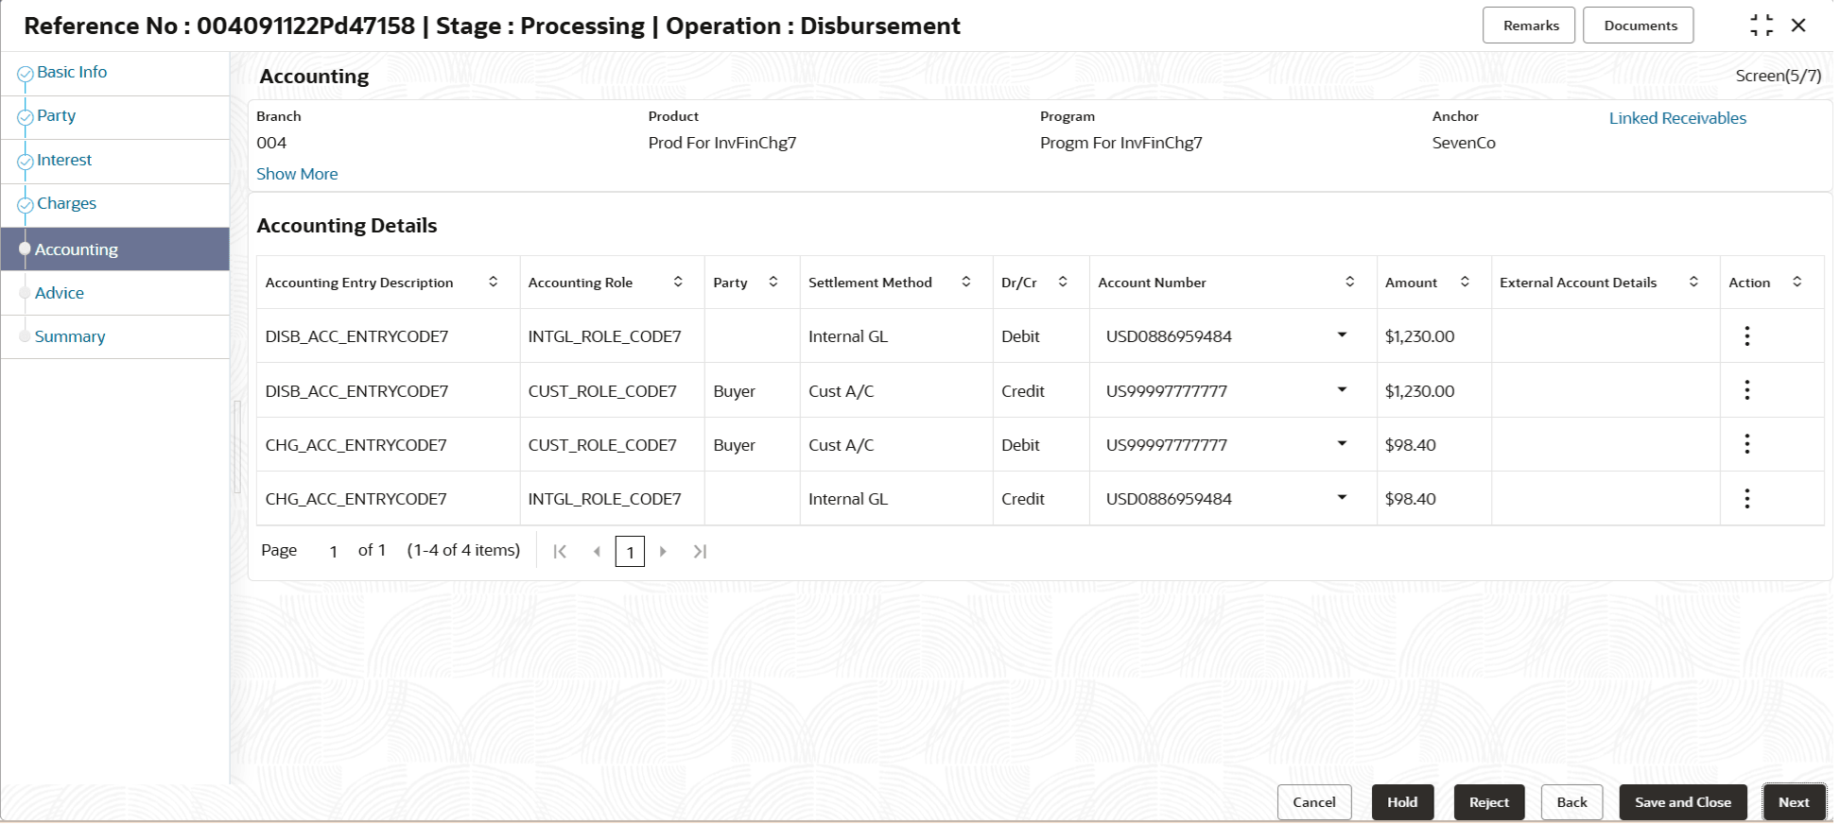
Task: Sort External Account Details column
Action: pyautogui.click(x=1693, y=282)
